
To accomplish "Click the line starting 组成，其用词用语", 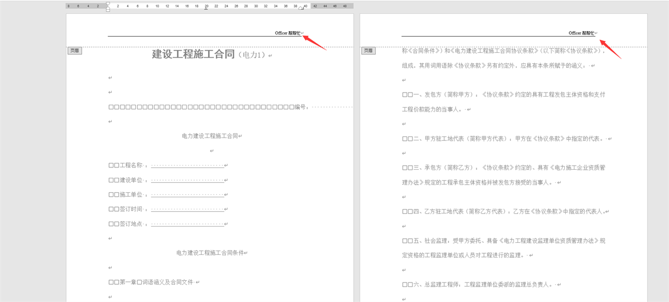I will click(496, 66).
